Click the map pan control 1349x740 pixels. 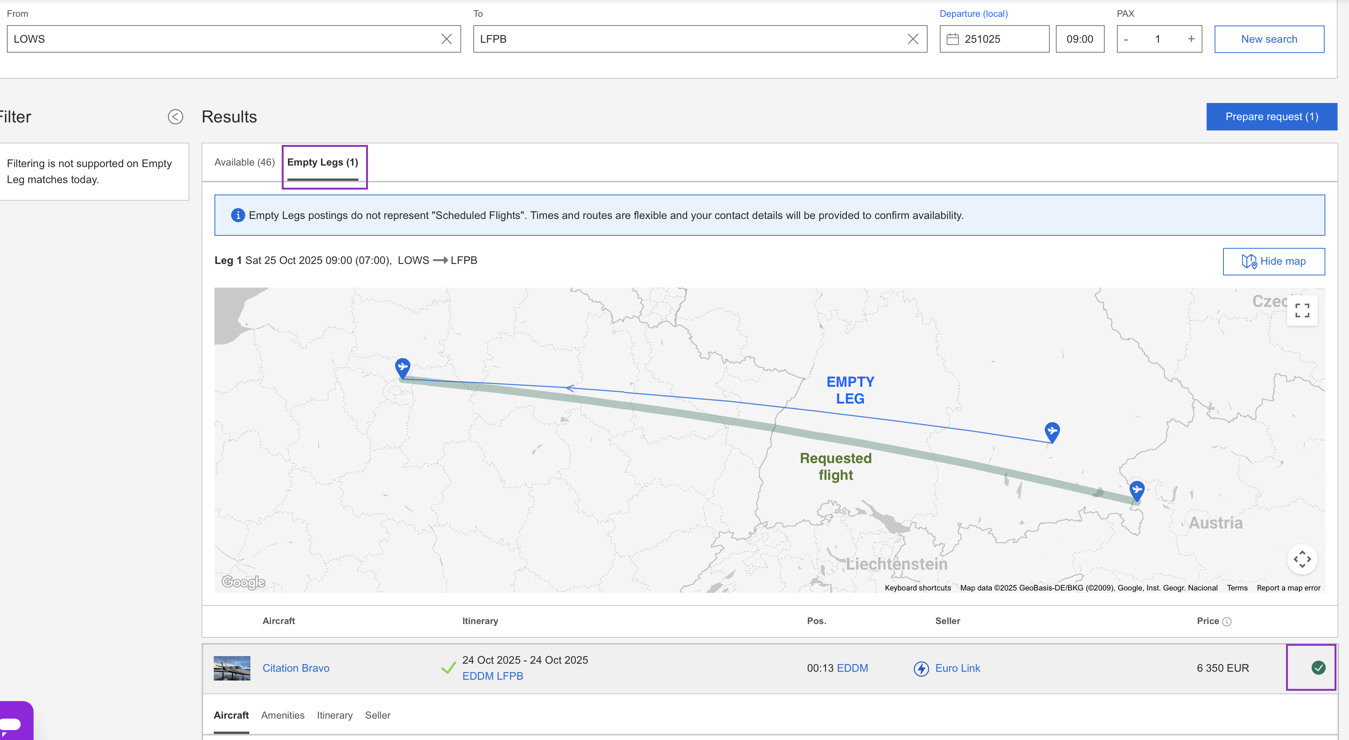[x=1302, y=559]
